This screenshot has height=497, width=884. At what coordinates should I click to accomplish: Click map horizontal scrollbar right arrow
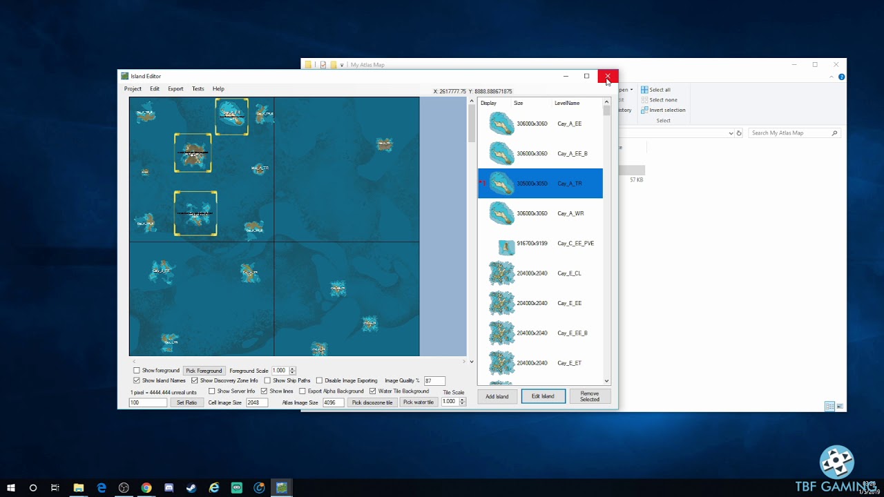pos(465,361)
